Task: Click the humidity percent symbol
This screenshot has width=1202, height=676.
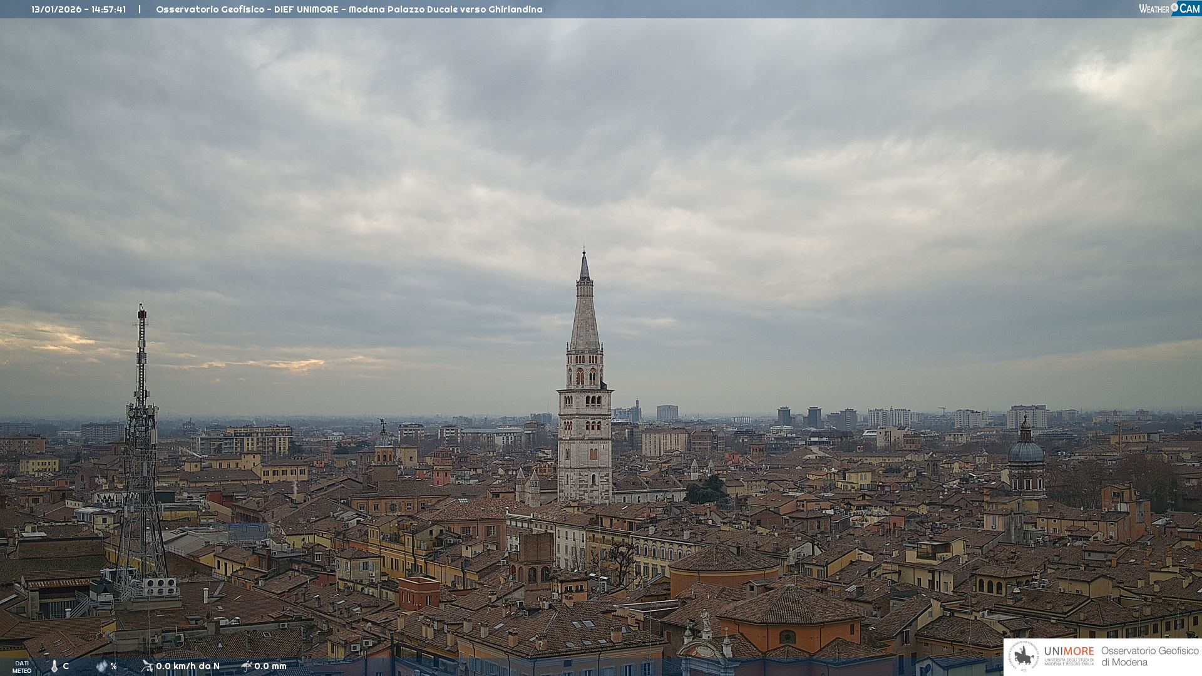Action: 113,666
